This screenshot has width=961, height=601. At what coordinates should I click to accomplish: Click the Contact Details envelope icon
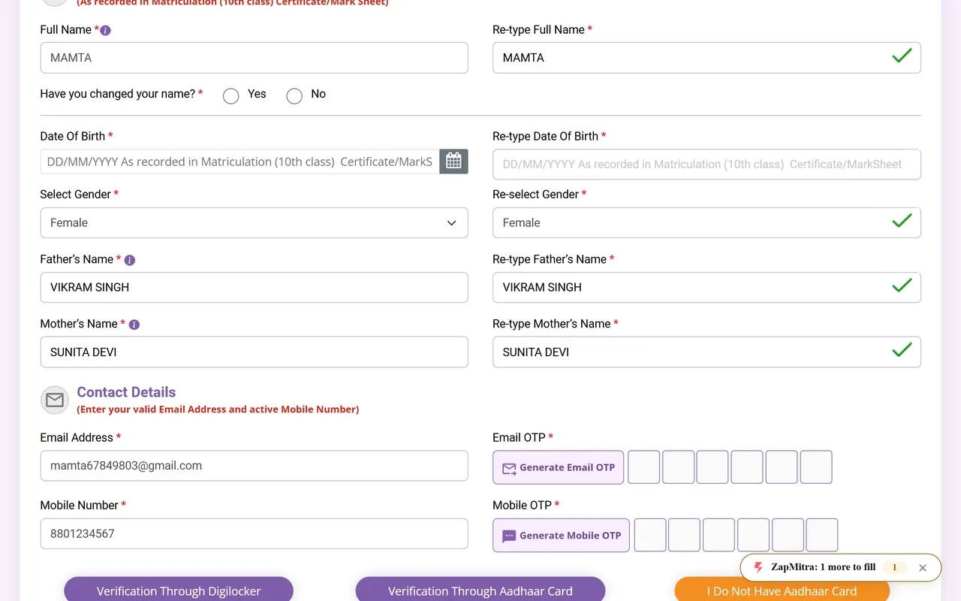55,400
